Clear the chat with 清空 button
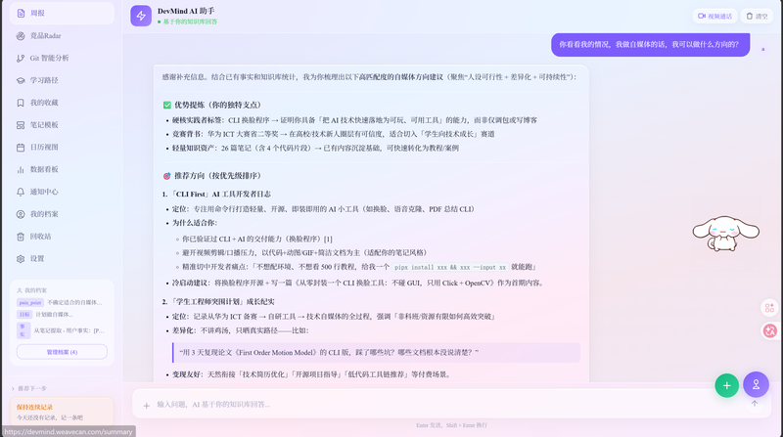The width and height of the screenshot is (783, 437). tap(757, 16)
